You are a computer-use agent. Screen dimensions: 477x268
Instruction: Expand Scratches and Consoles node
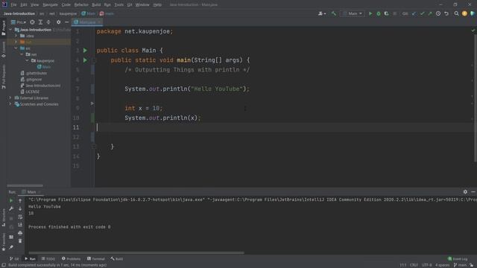click(x=10, y=104)
